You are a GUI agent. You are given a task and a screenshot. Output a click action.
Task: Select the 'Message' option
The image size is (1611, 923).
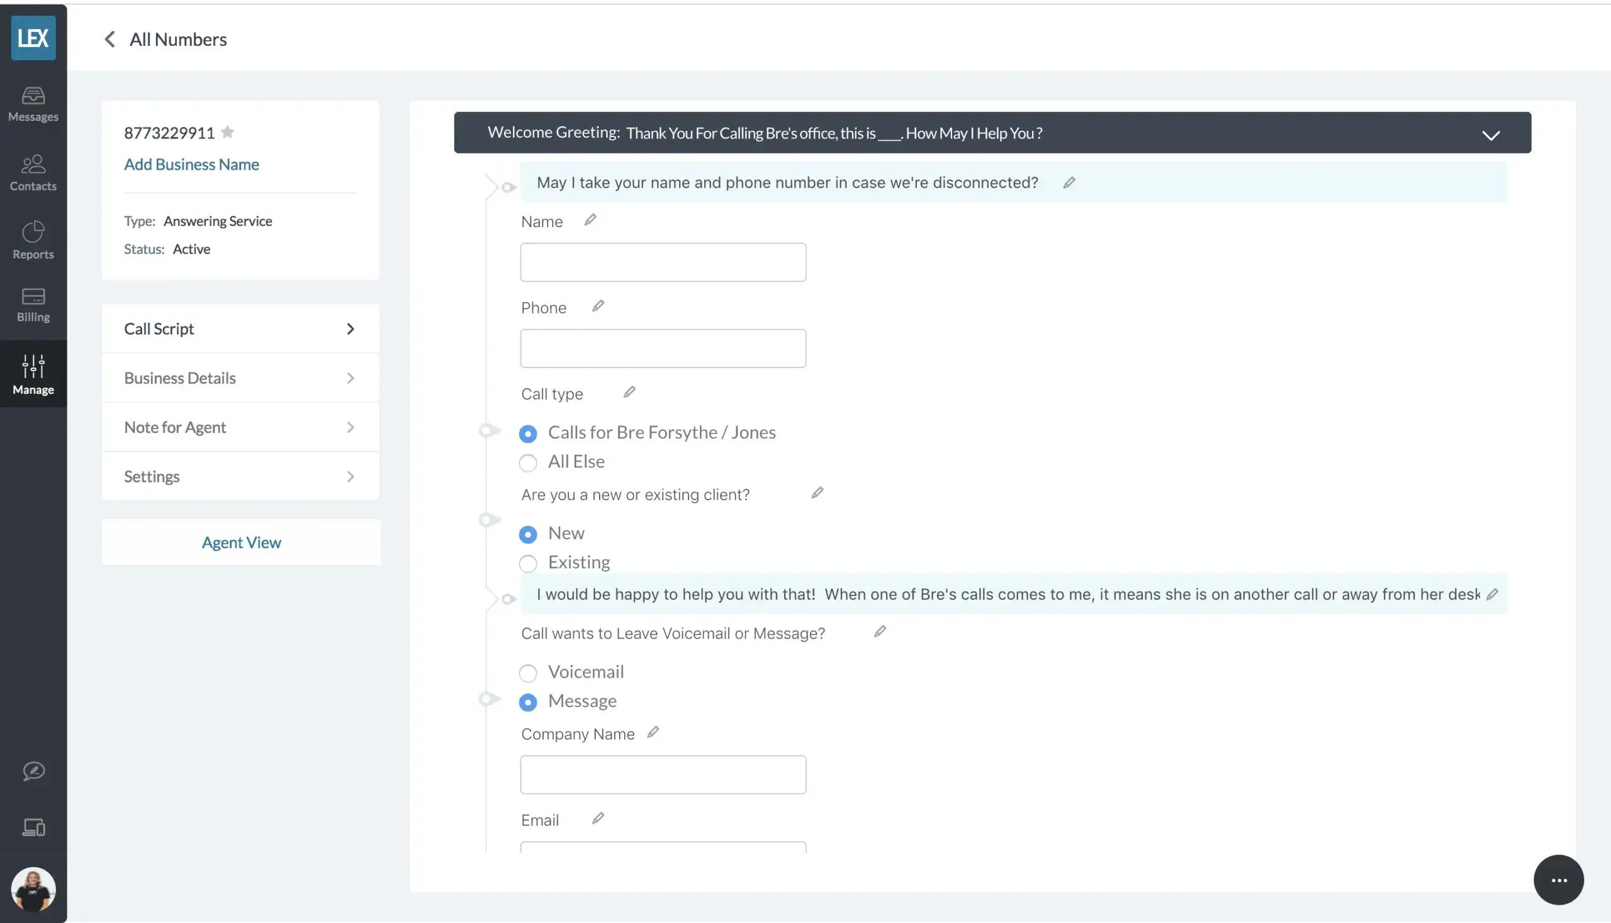click(x=528, y=702)
